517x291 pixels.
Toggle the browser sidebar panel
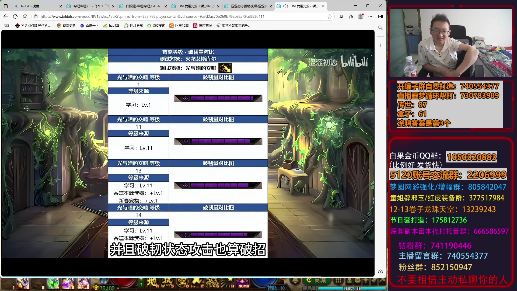point(380,16)
